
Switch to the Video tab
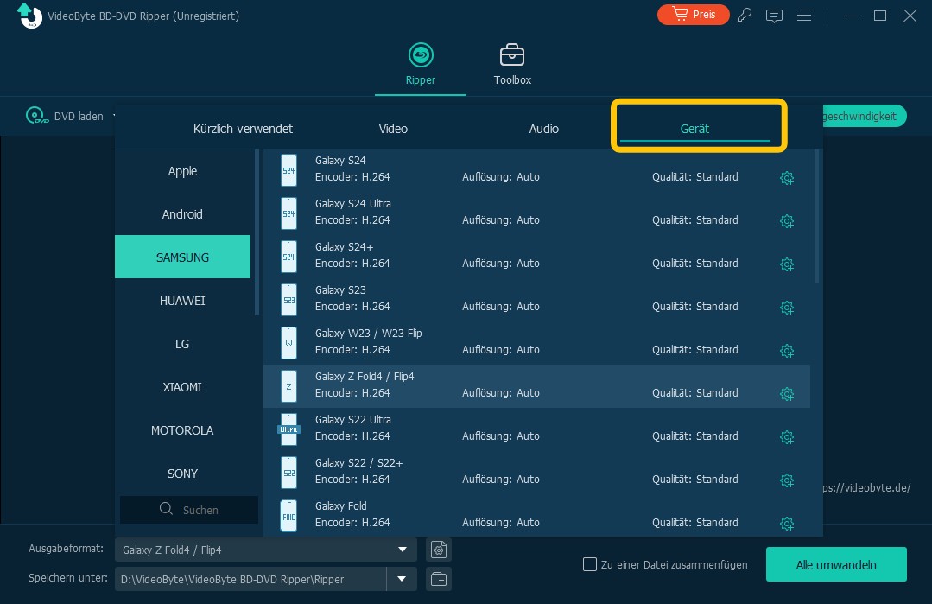393,129
